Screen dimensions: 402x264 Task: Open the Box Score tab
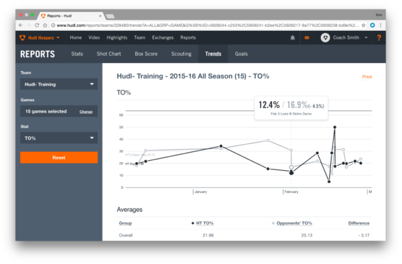[x=146, y=54]
